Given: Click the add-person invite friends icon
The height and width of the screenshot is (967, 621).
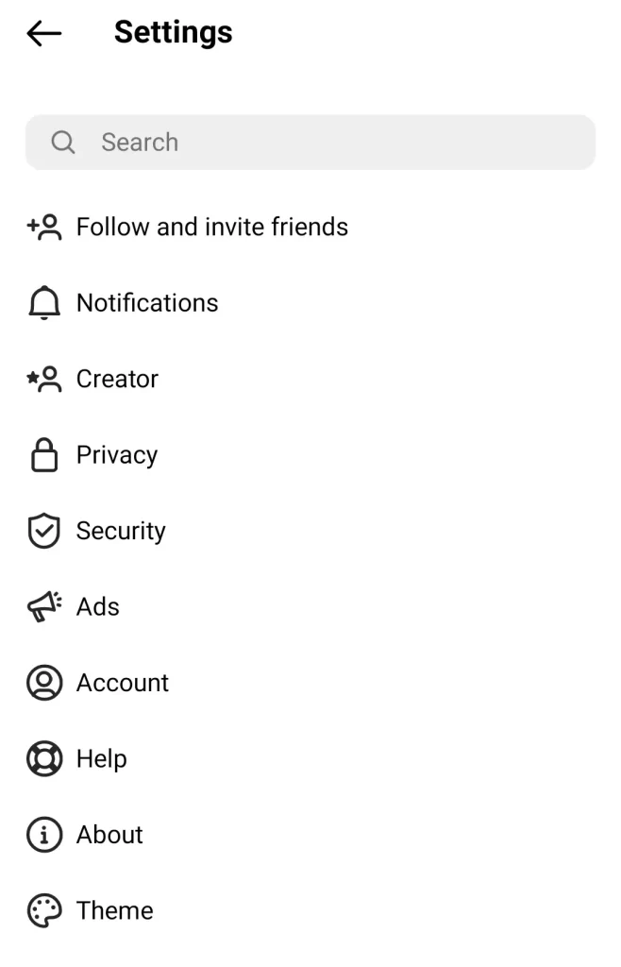Looking at the screenshot, I should point(44,227).
